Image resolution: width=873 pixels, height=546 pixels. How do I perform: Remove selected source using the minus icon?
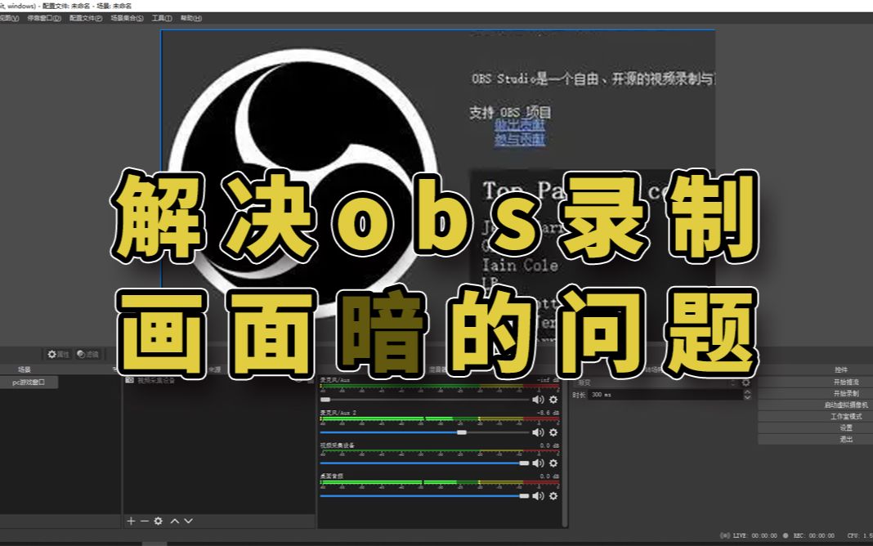(144, 521)
